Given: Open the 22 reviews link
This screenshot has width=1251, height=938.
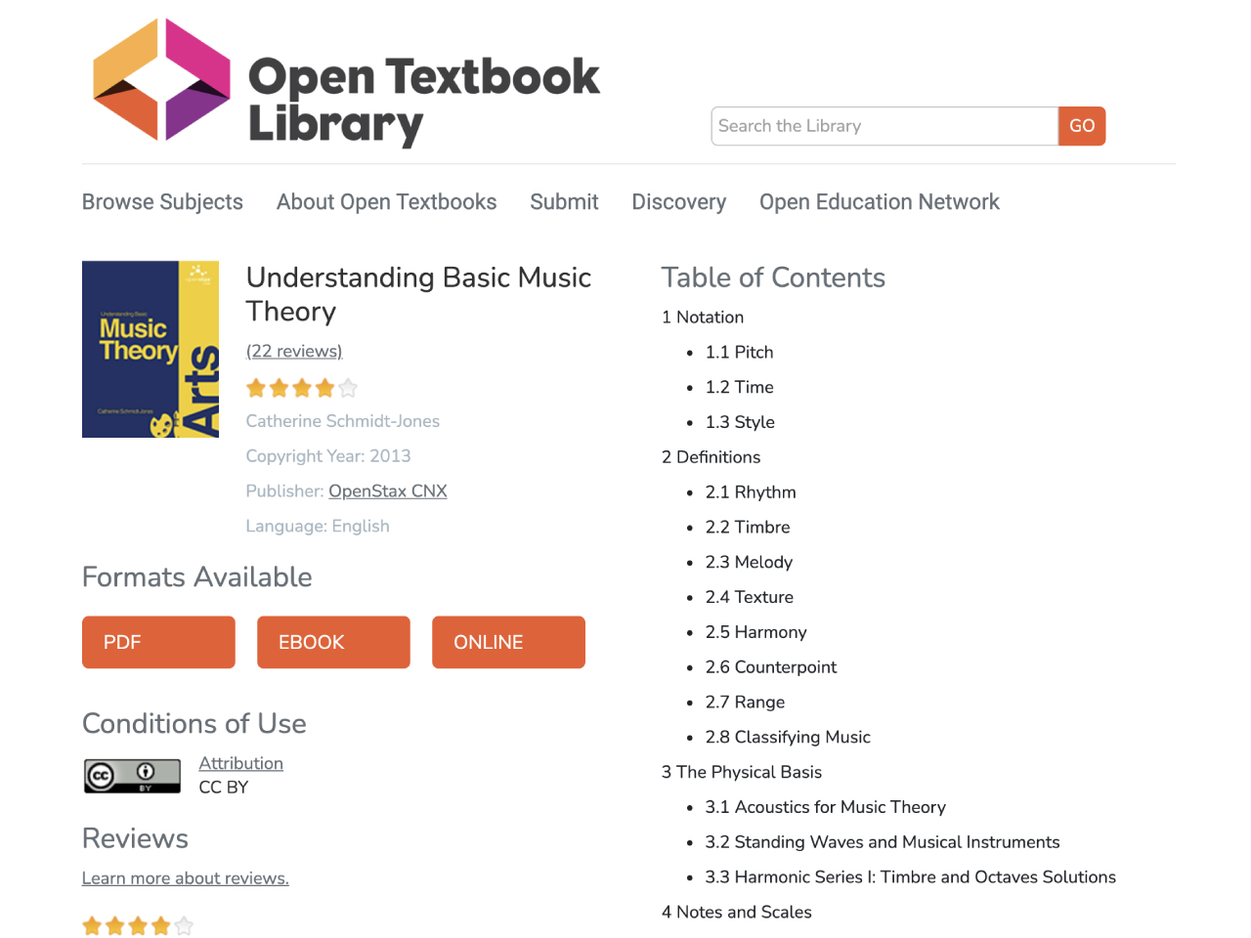Looking at the screenshot, I should click(x=294, y=351).
